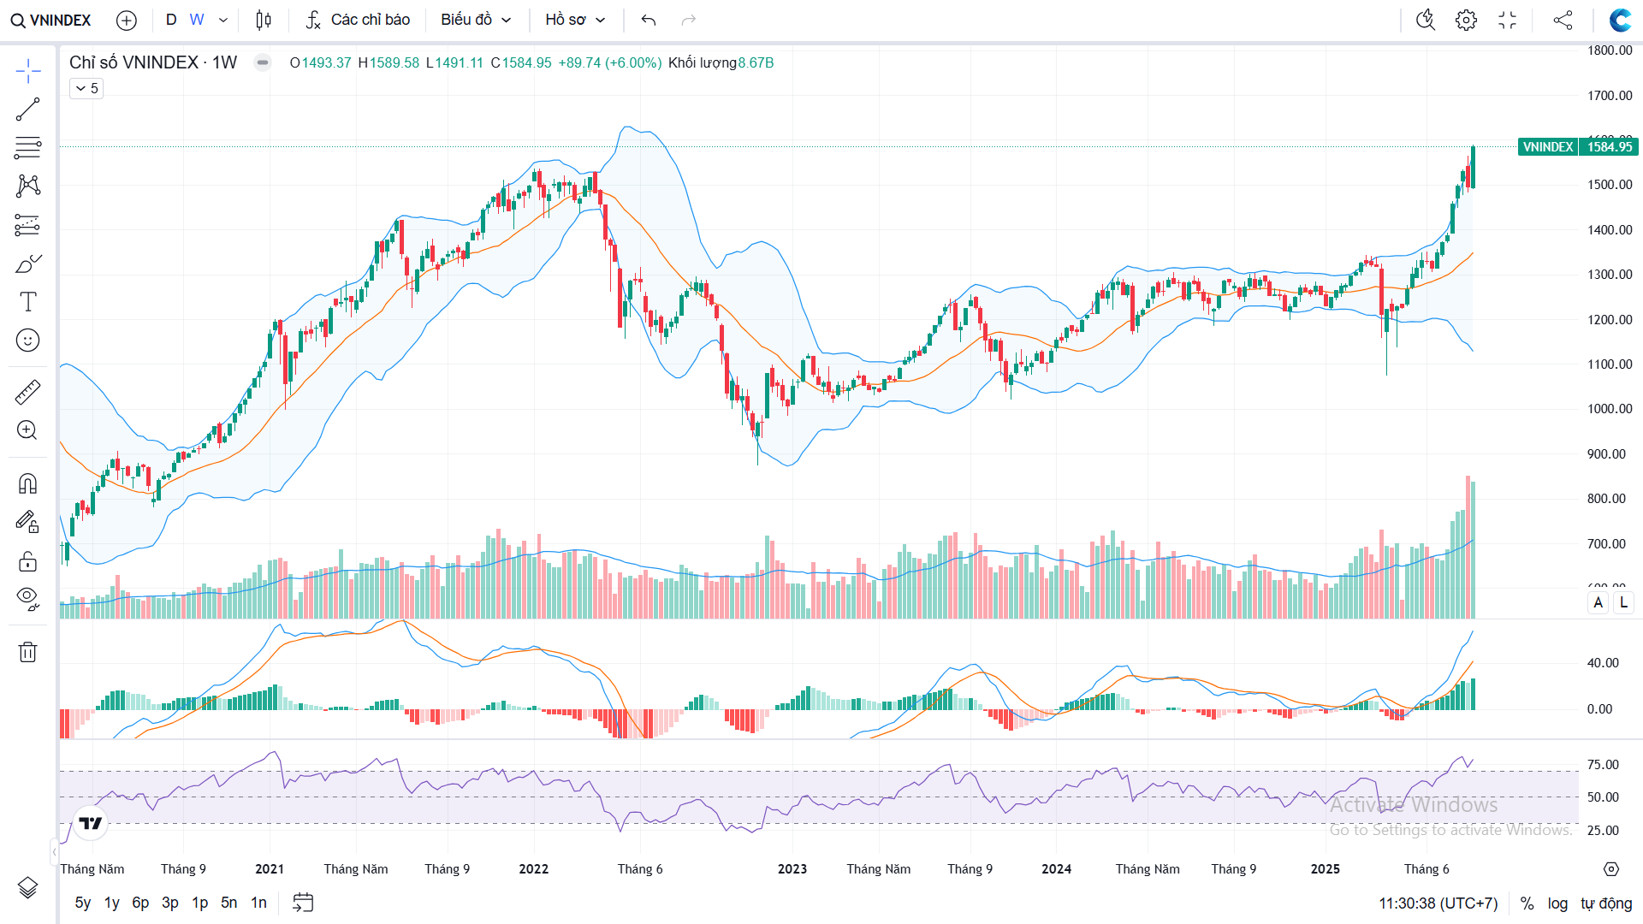1643x924 pixels.
Task: Toggle the log scale option
Action: click(1557, 903)
